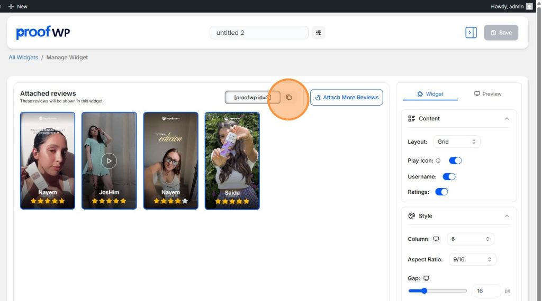Click the admin avatar in top bar

coord(529,6)
